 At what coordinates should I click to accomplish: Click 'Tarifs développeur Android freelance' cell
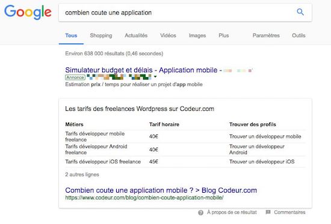pyautogui.click(x=96, y=149)
